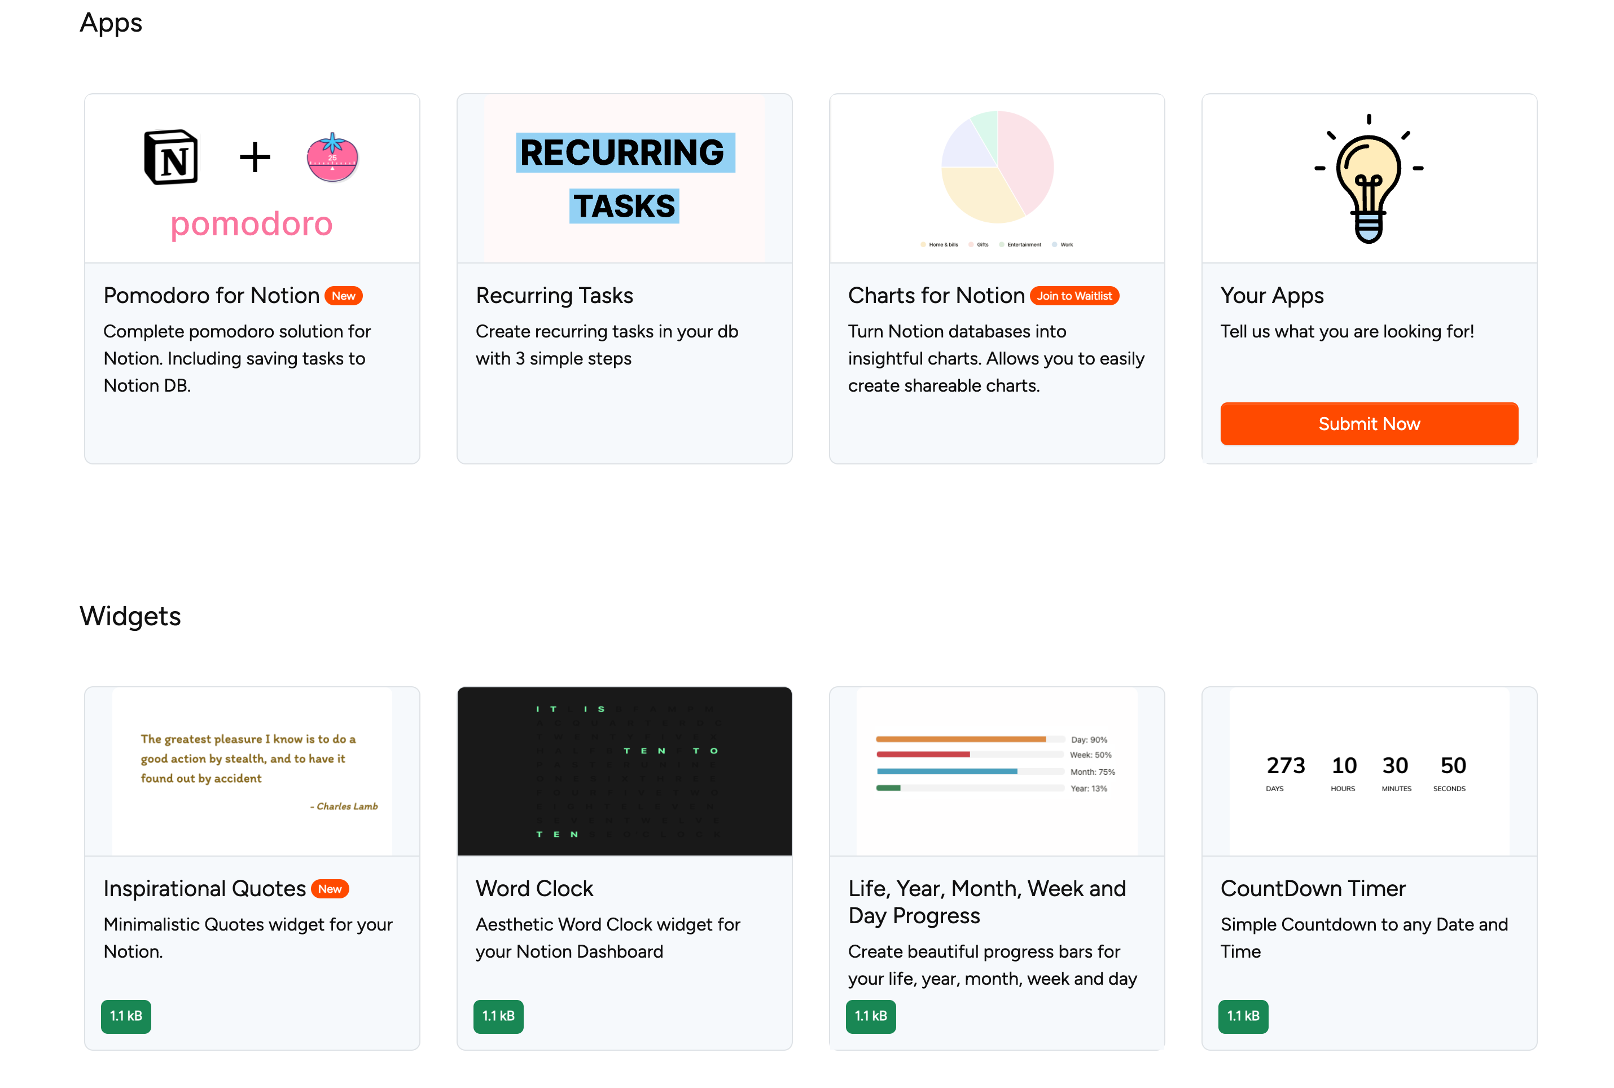Click the Recurring Tasks banner image
This screenshot has height=1088, width=1614.
point(625,178)
